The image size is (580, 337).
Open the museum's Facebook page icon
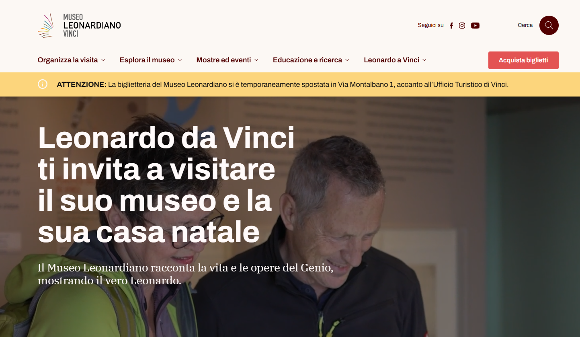coord(451,25)
